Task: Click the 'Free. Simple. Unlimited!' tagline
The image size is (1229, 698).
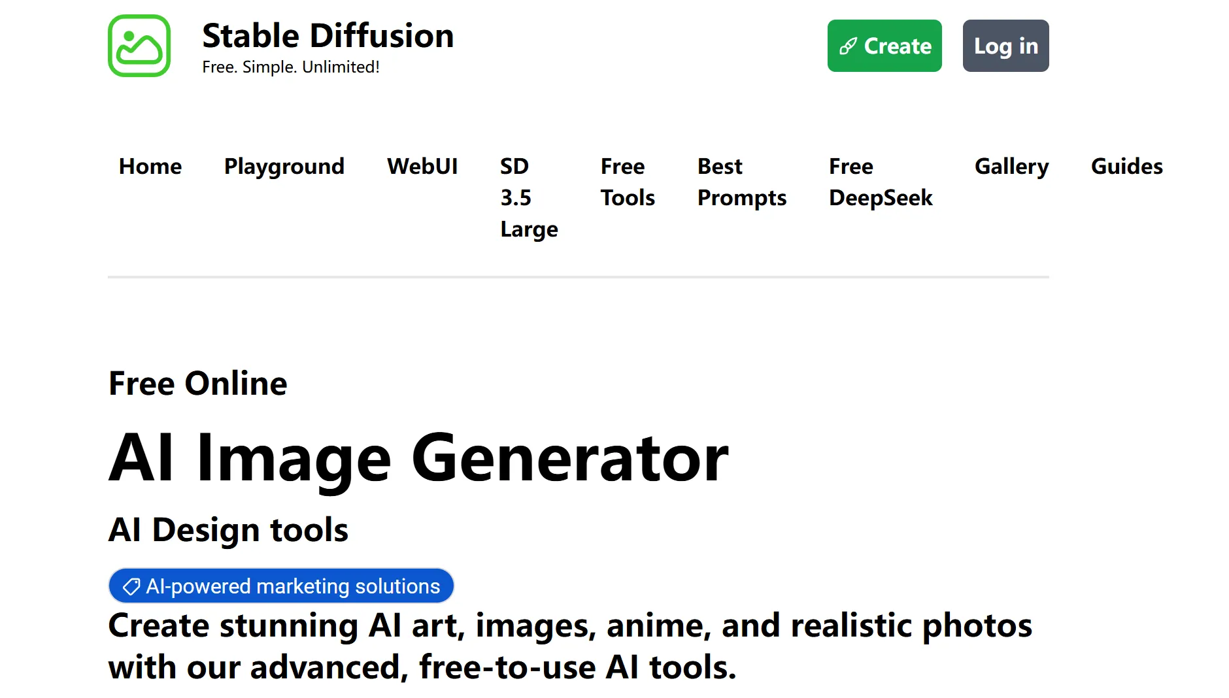Action: pos(291,67)
